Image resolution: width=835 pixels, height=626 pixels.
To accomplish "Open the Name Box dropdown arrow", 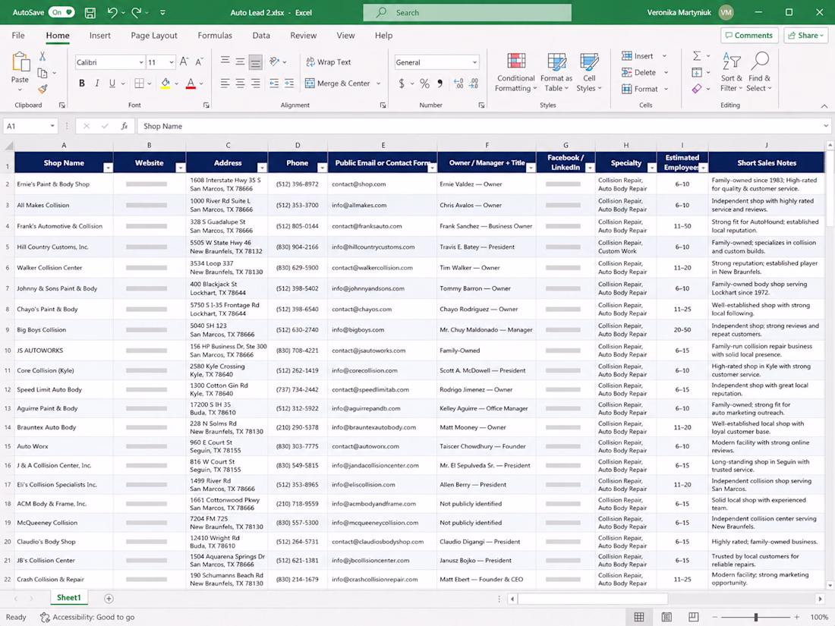I will click(x=52, y=126).
